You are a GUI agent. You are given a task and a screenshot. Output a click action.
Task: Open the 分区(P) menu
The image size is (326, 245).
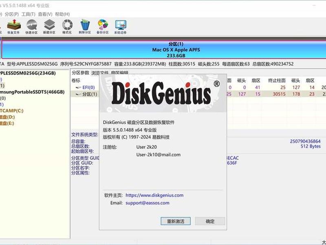[12, 14]
